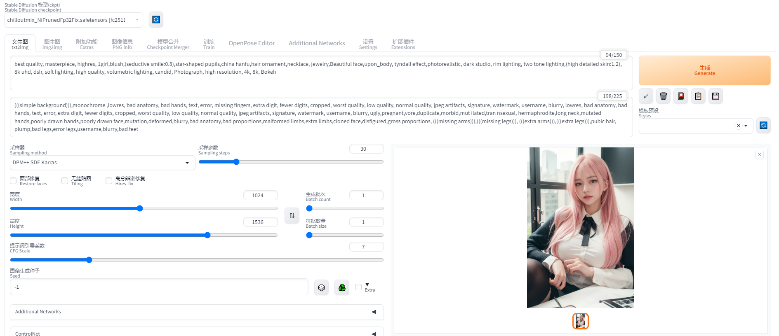The height and width of the screenshot is (336, 779).
Task: Click the 198/225 negative token counter
Action: (612, 96)
